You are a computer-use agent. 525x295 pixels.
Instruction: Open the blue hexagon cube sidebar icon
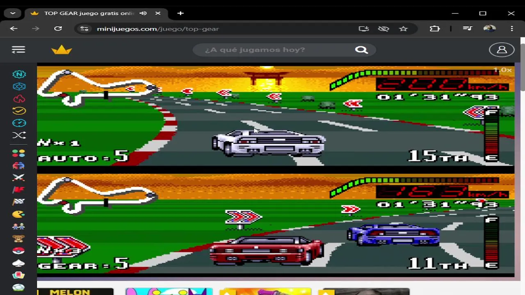19,86
